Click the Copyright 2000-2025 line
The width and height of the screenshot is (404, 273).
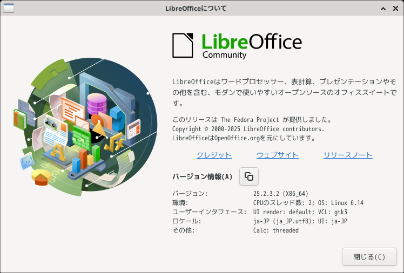pyautogui.click(x=248, y=129)
